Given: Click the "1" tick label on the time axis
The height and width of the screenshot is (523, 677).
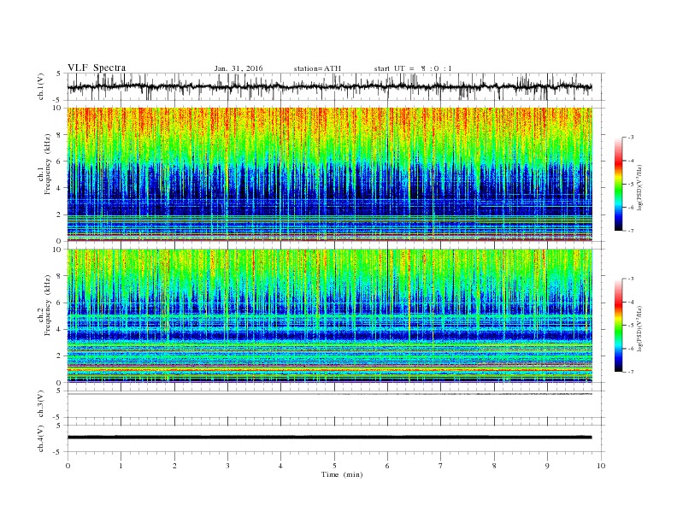Looking at the screenshot, I should (121, 466).
